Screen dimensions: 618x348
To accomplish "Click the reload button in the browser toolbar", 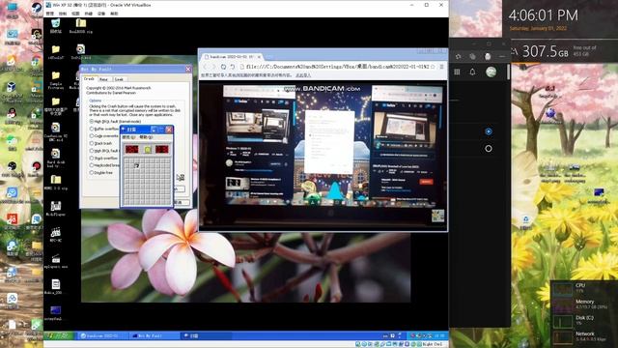I will tap(223, 67).
